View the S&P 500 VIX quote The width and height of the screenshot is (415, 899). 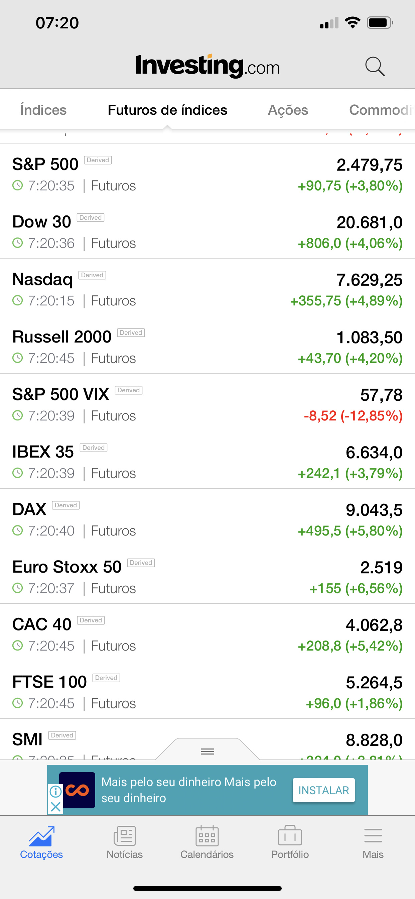[x=207, y=403]
